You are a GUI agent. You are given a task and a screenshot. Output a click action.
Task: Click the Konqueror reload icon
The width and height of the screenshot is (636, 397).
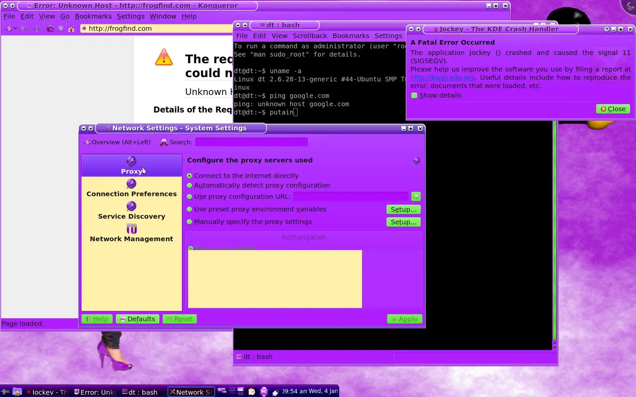pyautogui.click(x=50, y=29)
